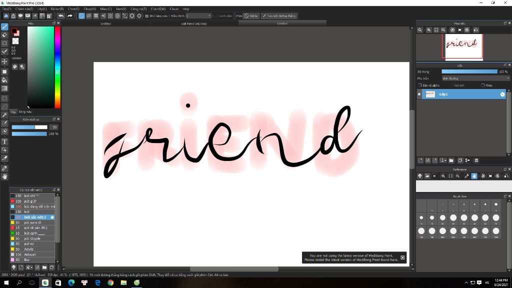Click the rainbow hue strip
This screenshot has width=512, height=288.
pyautogui.click(x=57, y=67)
